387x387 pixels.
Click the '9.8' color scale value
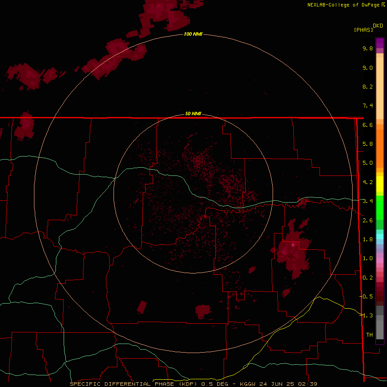coord(368,48)
